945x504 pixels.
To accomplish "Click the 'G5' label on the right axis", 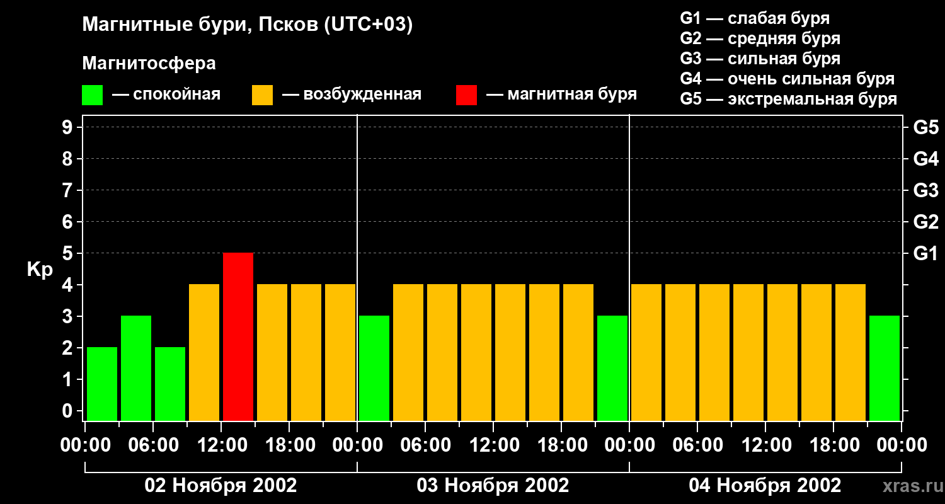I will (x=926, y=127).
